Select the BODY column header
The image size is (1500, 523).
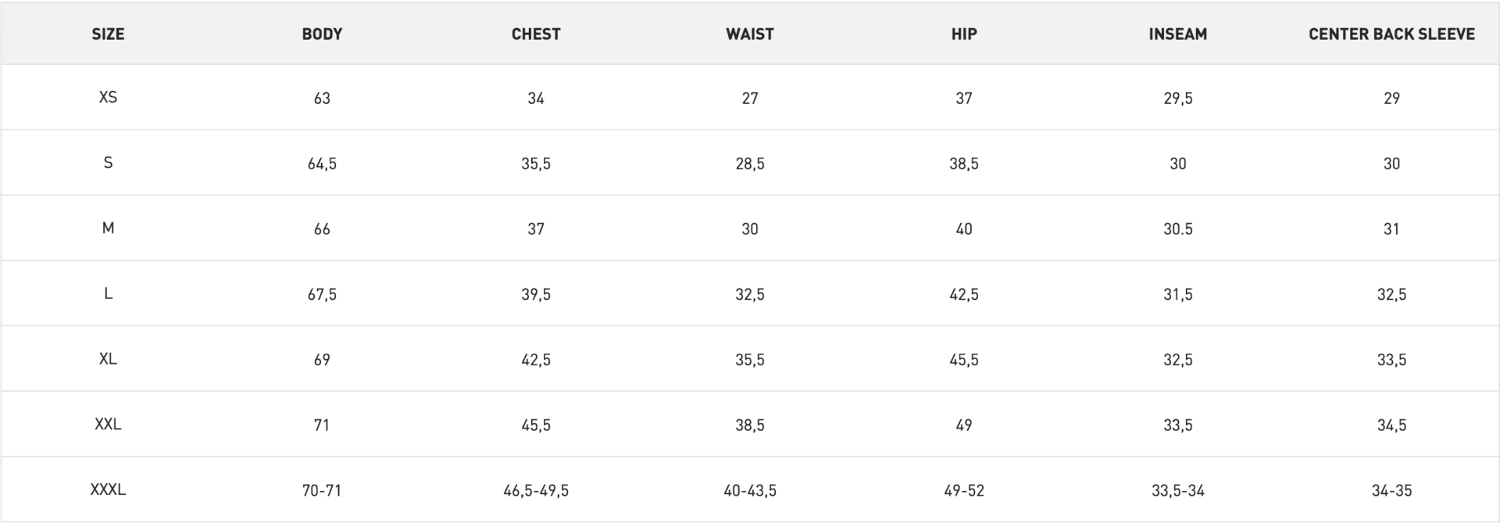click(x=322, y=34)
